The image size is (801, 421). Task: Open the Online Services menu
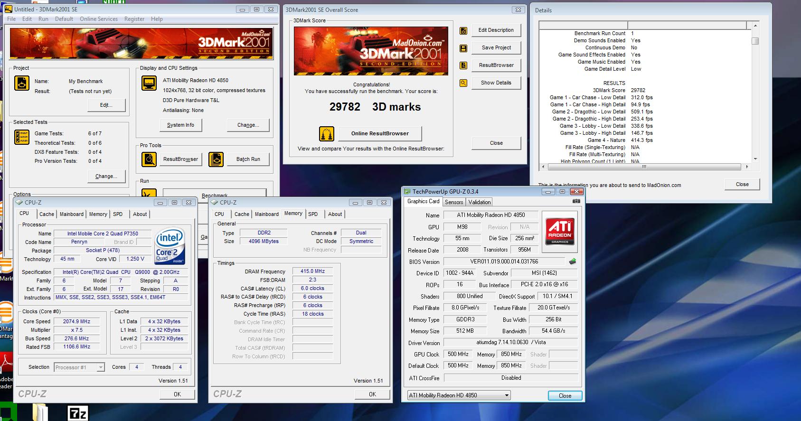coord(99,19)
